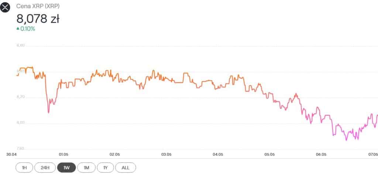Click the 8,60 price axis label
The image size is (378, 178).
pyautogui.click(x=20, y=46)
